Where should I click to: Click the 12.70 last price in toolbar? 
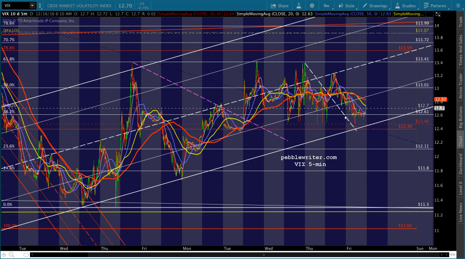pos(125,5)
